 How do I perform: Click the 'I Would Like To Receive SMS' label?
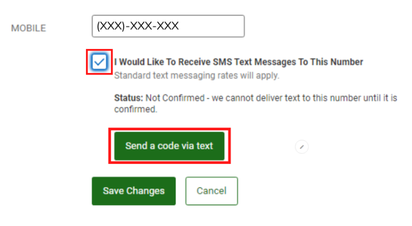(x=238, y=62)
